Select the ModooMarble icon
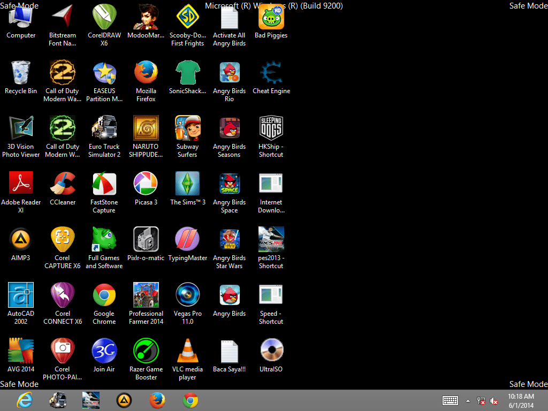Viewport: 548px width, 411px height. (146, 17)
